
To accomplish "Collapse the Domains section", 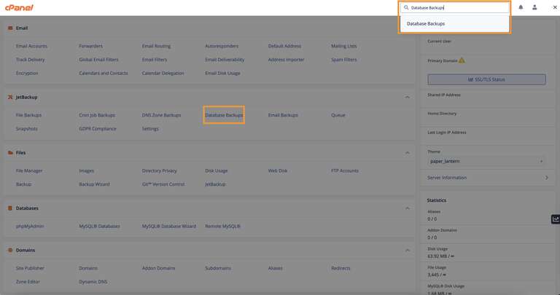I will point(408,250).
